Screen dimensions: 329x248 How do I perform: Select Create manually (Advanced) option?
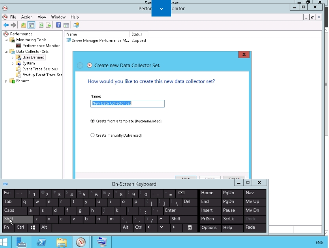[x=116, y=135]
